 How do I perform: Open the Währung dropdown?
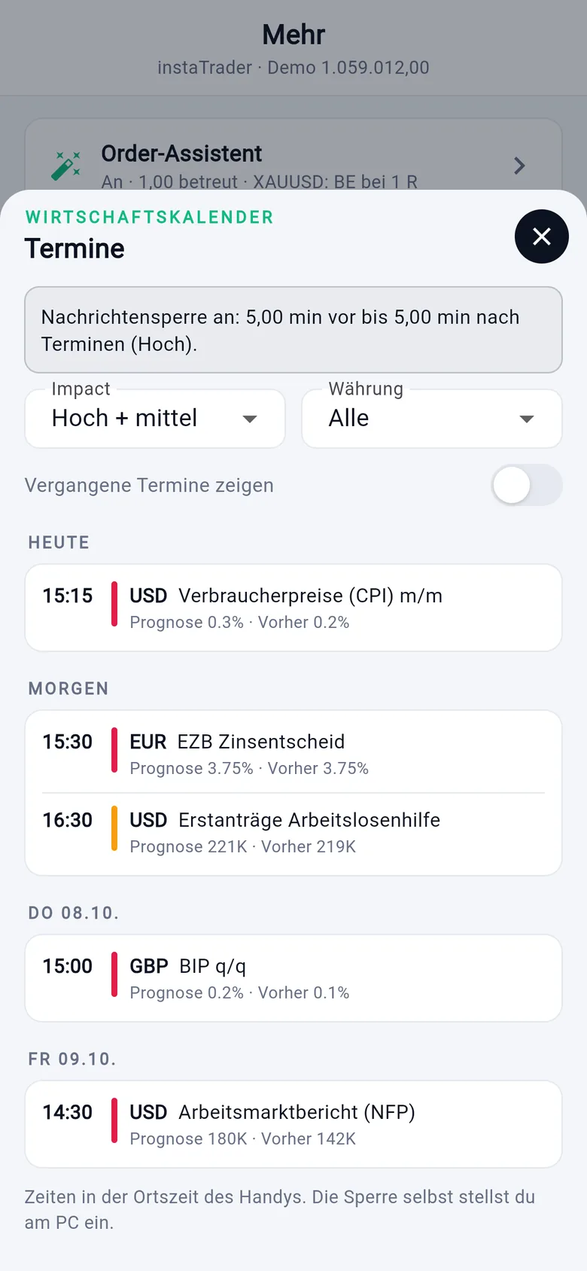[x=432, y=418]
